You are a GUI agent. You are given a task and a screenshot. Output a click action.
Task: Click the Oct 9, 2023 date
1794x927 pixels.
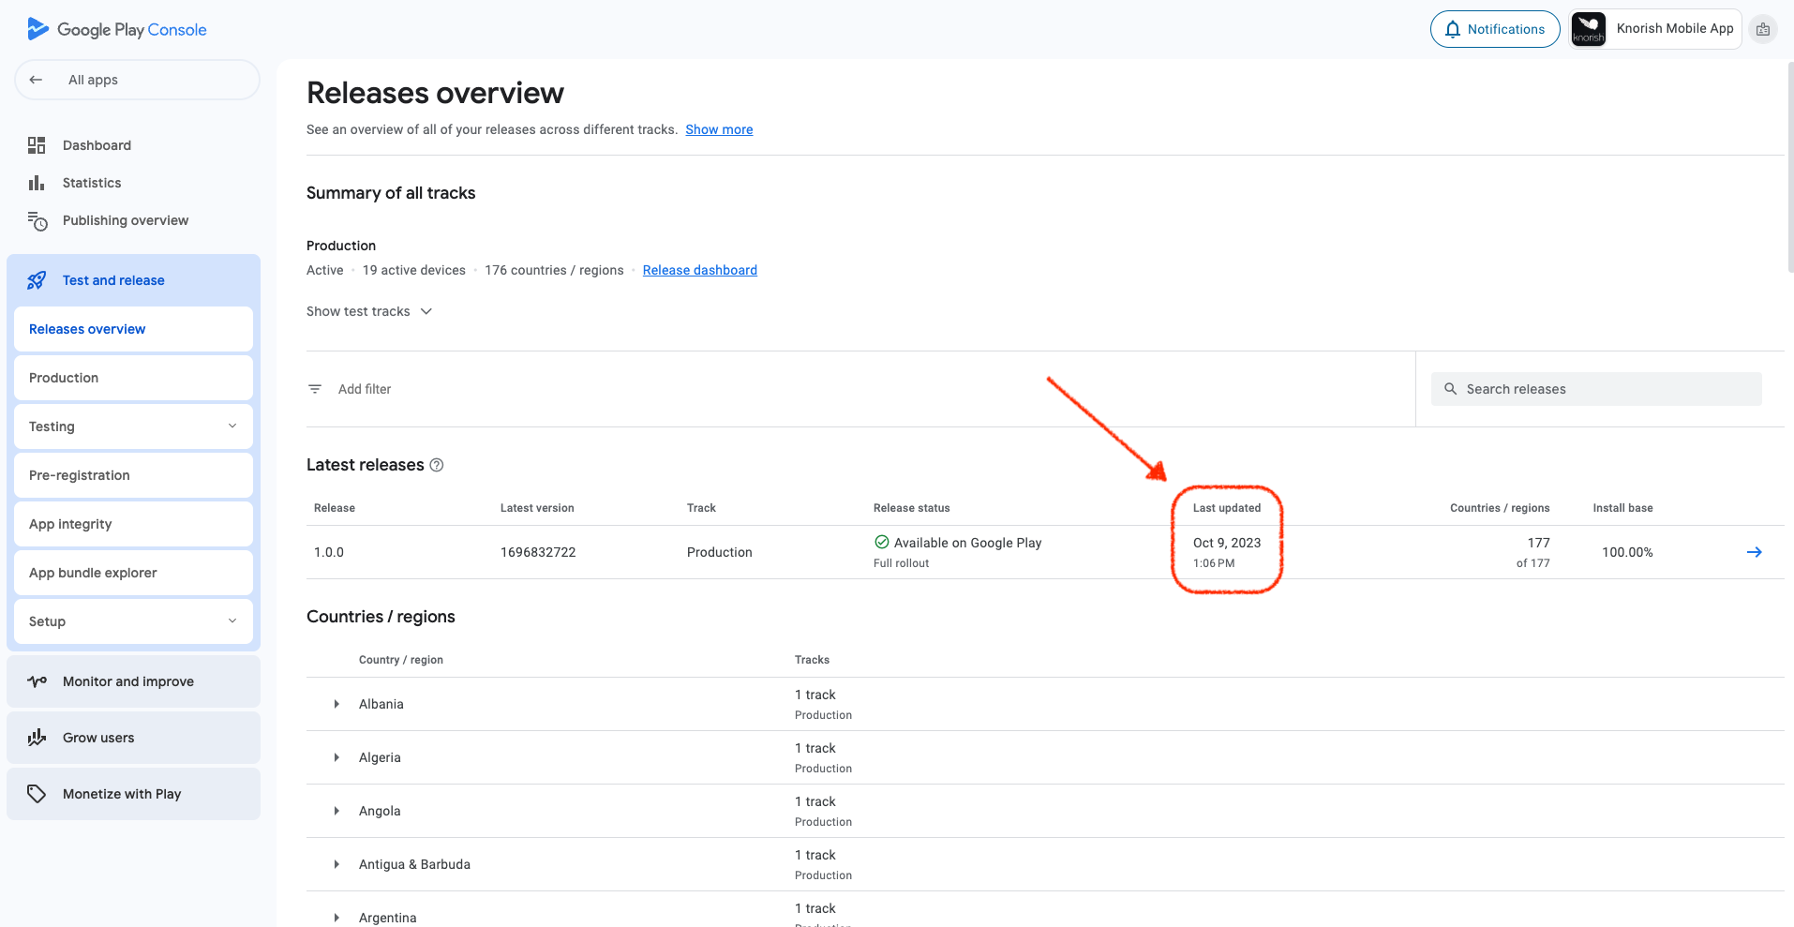click(x=1227, y=543)
